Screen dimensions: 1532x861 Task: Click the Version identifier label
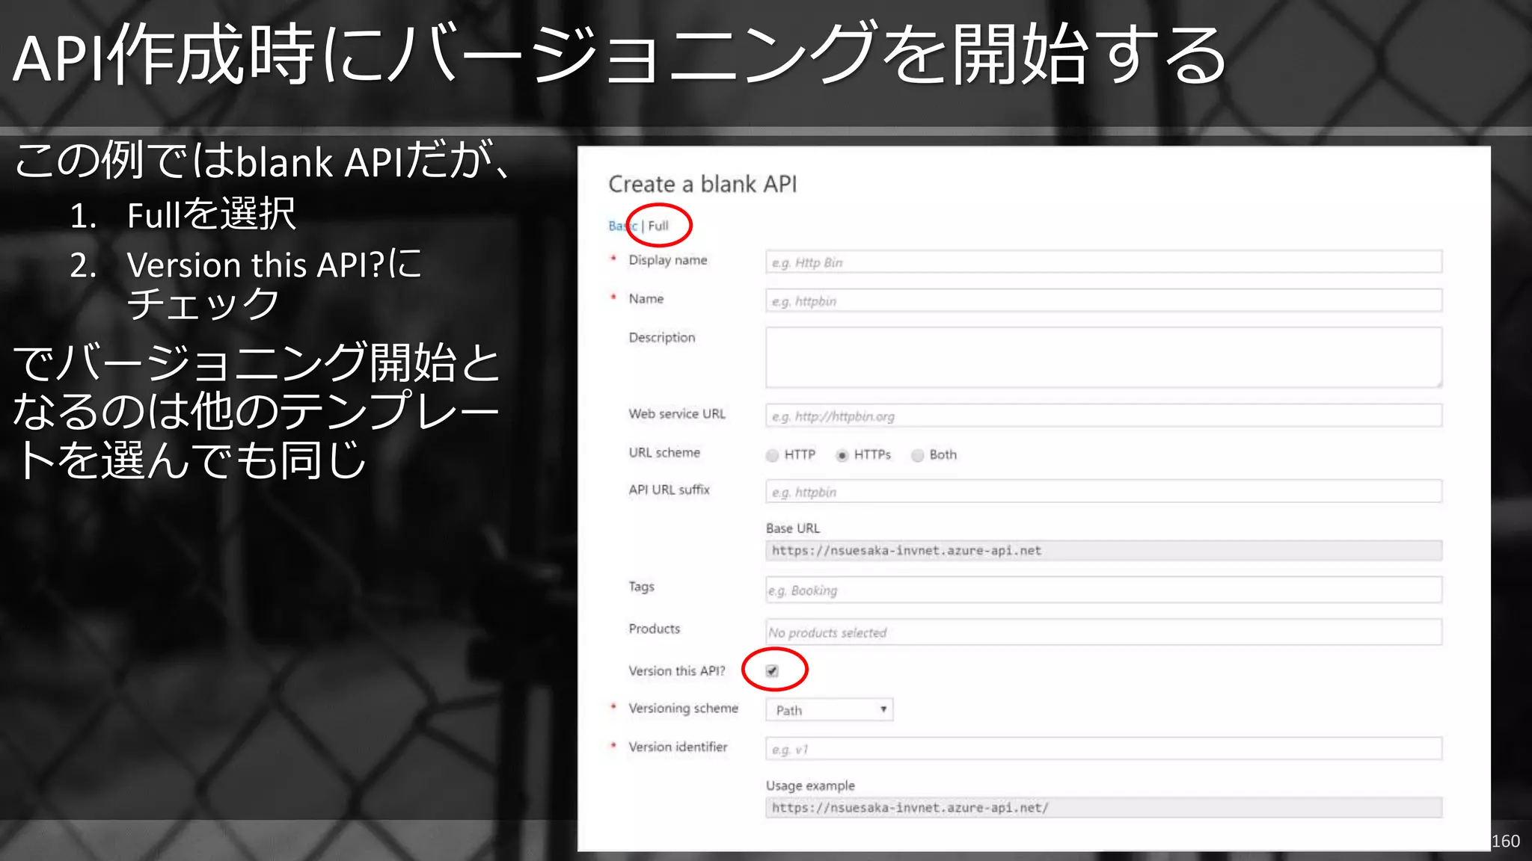click(678, 747)
